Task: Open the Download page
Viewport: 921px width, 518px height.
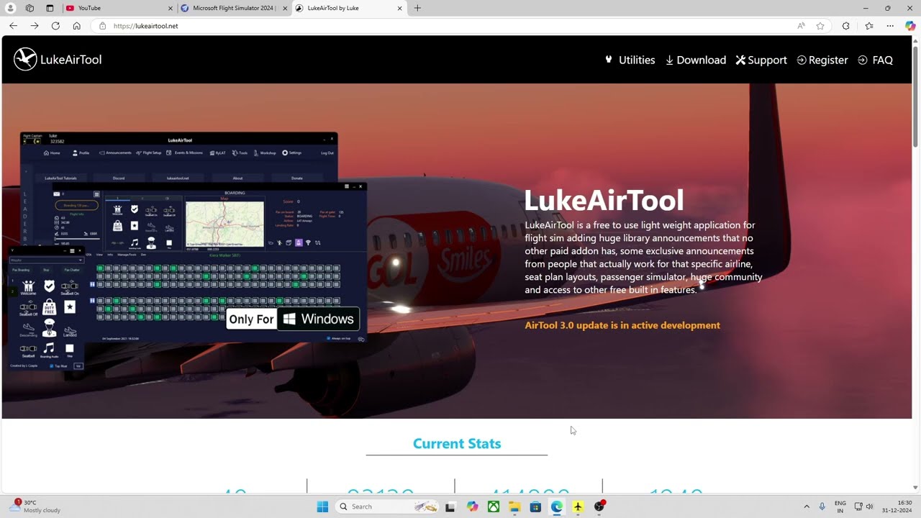Action: (696, 60)
